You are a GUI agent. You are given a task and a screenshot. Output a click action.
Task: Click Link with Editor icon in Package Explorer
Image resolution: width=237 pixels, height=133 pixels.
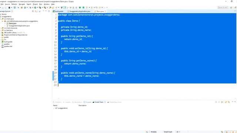(x=36, y=11)
